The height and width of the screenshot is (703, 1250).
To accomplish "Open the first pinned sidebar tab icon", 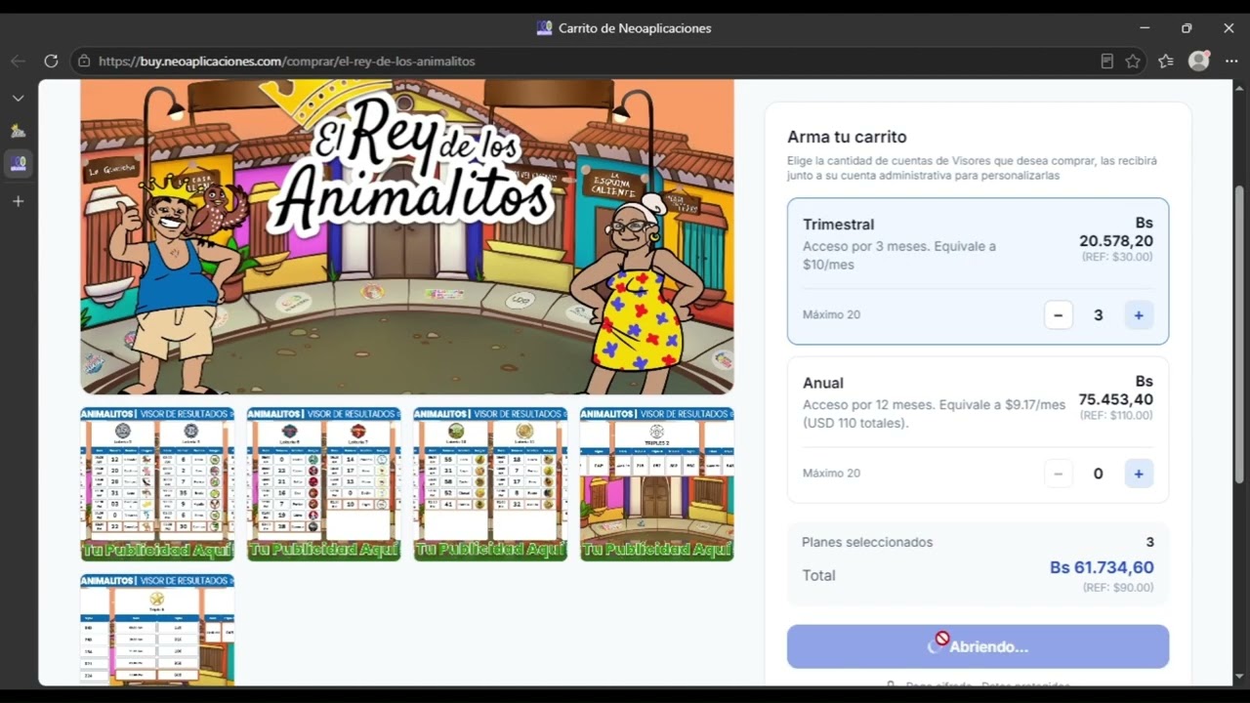I will pos(18,131).
